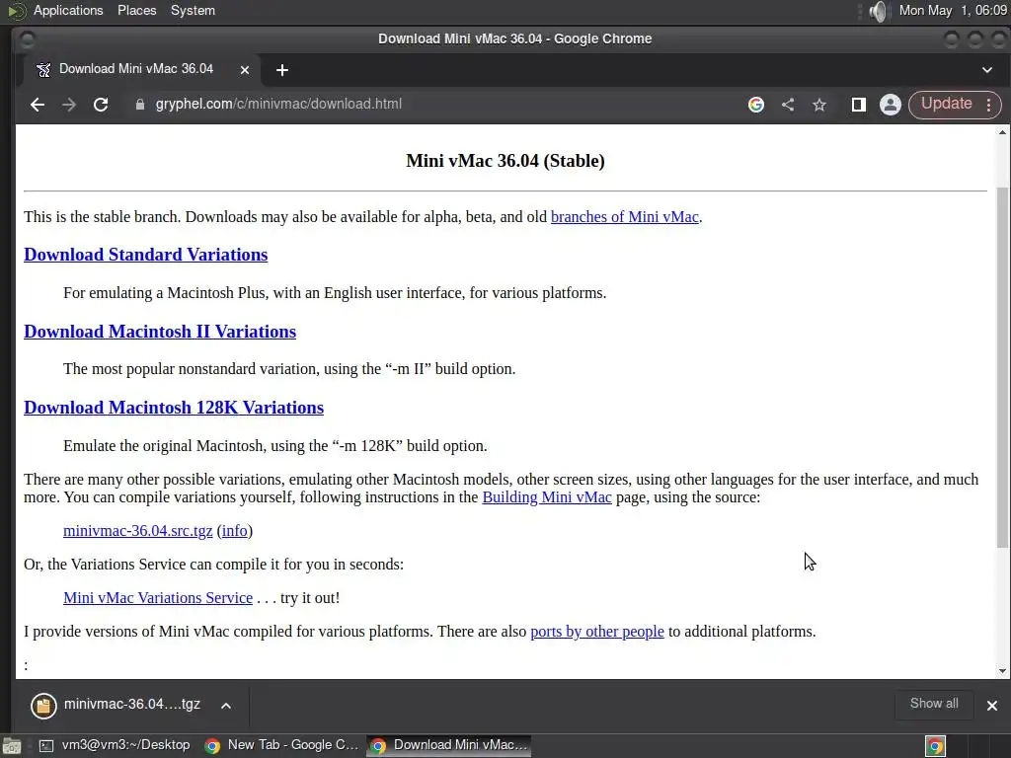Click the show desktop icon in taskbar
This screenshot has width=1011, height=758.
(12, 746)
